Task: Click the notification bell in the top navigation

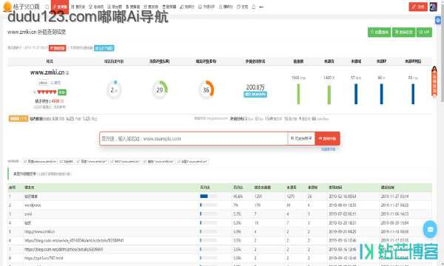Action: tap(254, 7)
